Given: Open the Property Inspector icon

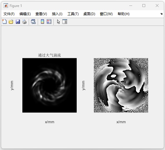Looking at the screenshot, I should [65, 22].
